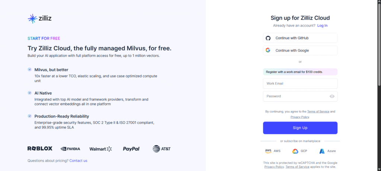
Task: Click the GCP cloud icon
Action: coord(295,151)
